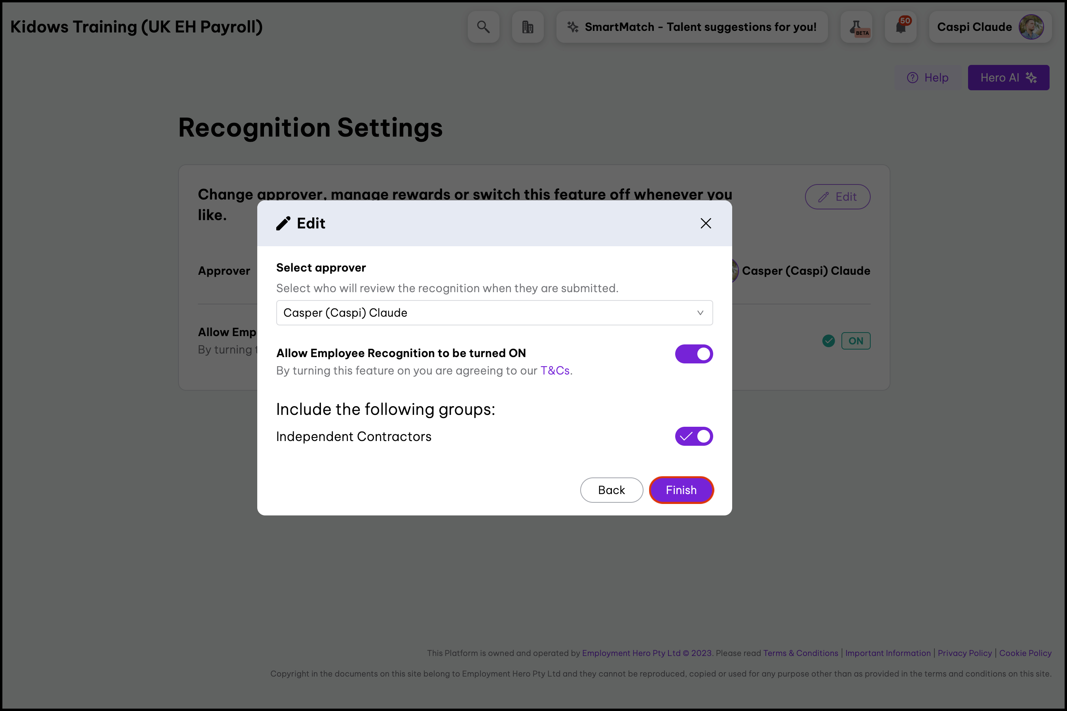
Task: Click Kidows Training (UK EH Payroll) title
Action: (x=137, y=27)
